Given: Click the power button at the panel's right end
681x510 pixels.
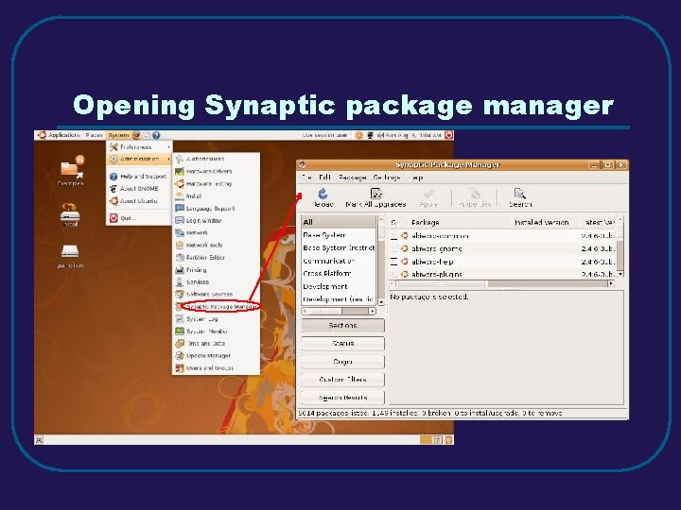Looking at the screenshot, I should pyautogui.click(x=448, y=135).
